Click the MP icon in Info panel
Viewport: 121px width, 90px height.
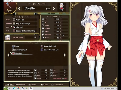35,73
